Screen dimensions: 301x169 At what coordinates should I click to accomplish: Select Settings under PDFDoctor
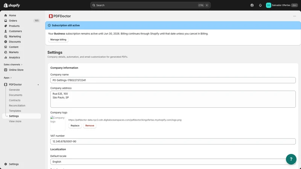pyautogui.click(x=21, y=116)
